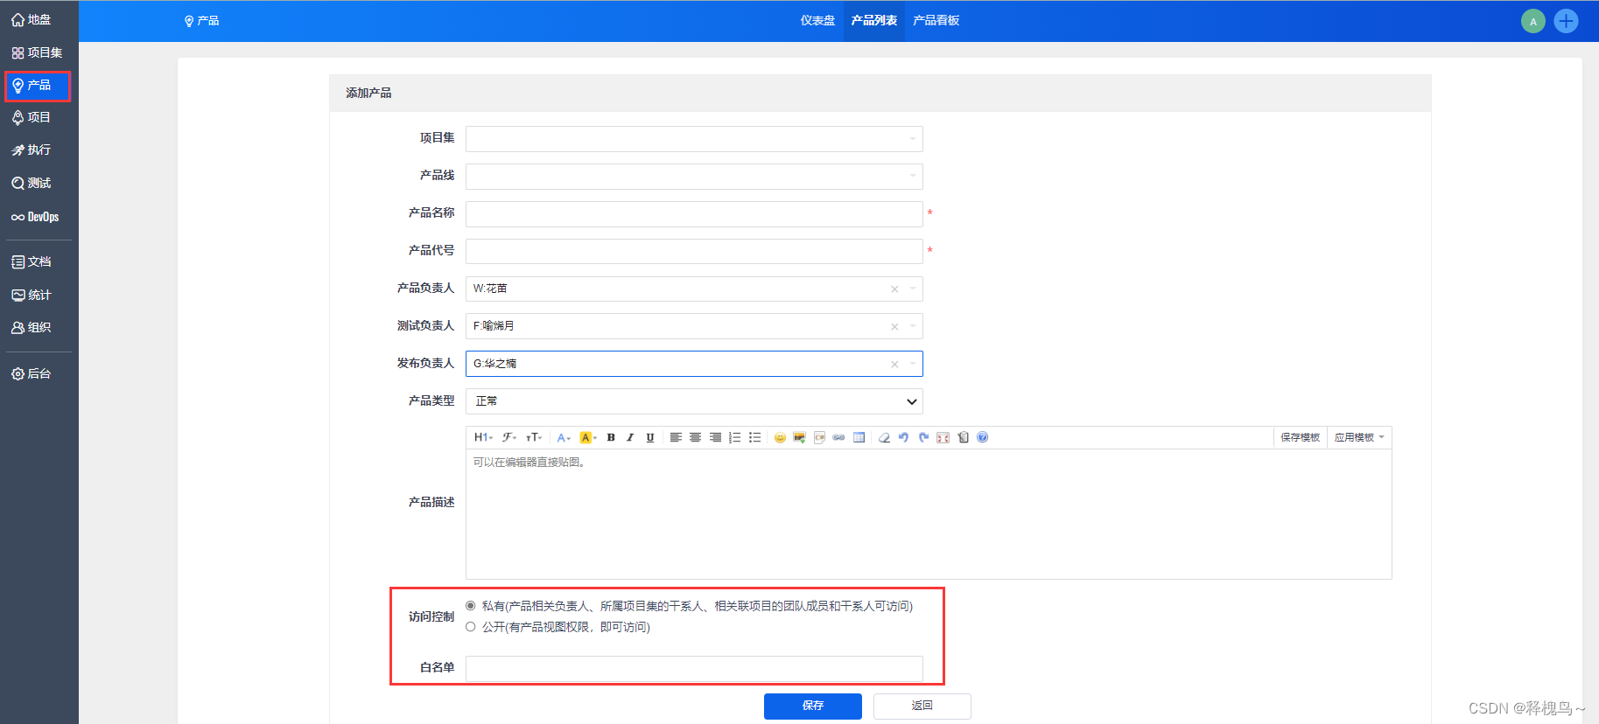Clear the 产品负责人 selection W:花苗
Image resolution: width=1599 pixels, height=724 pixels.
894,289
